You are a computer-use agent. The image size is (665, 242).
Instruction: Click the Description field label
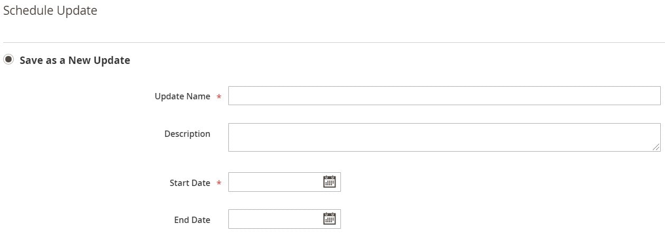point(187,134)
